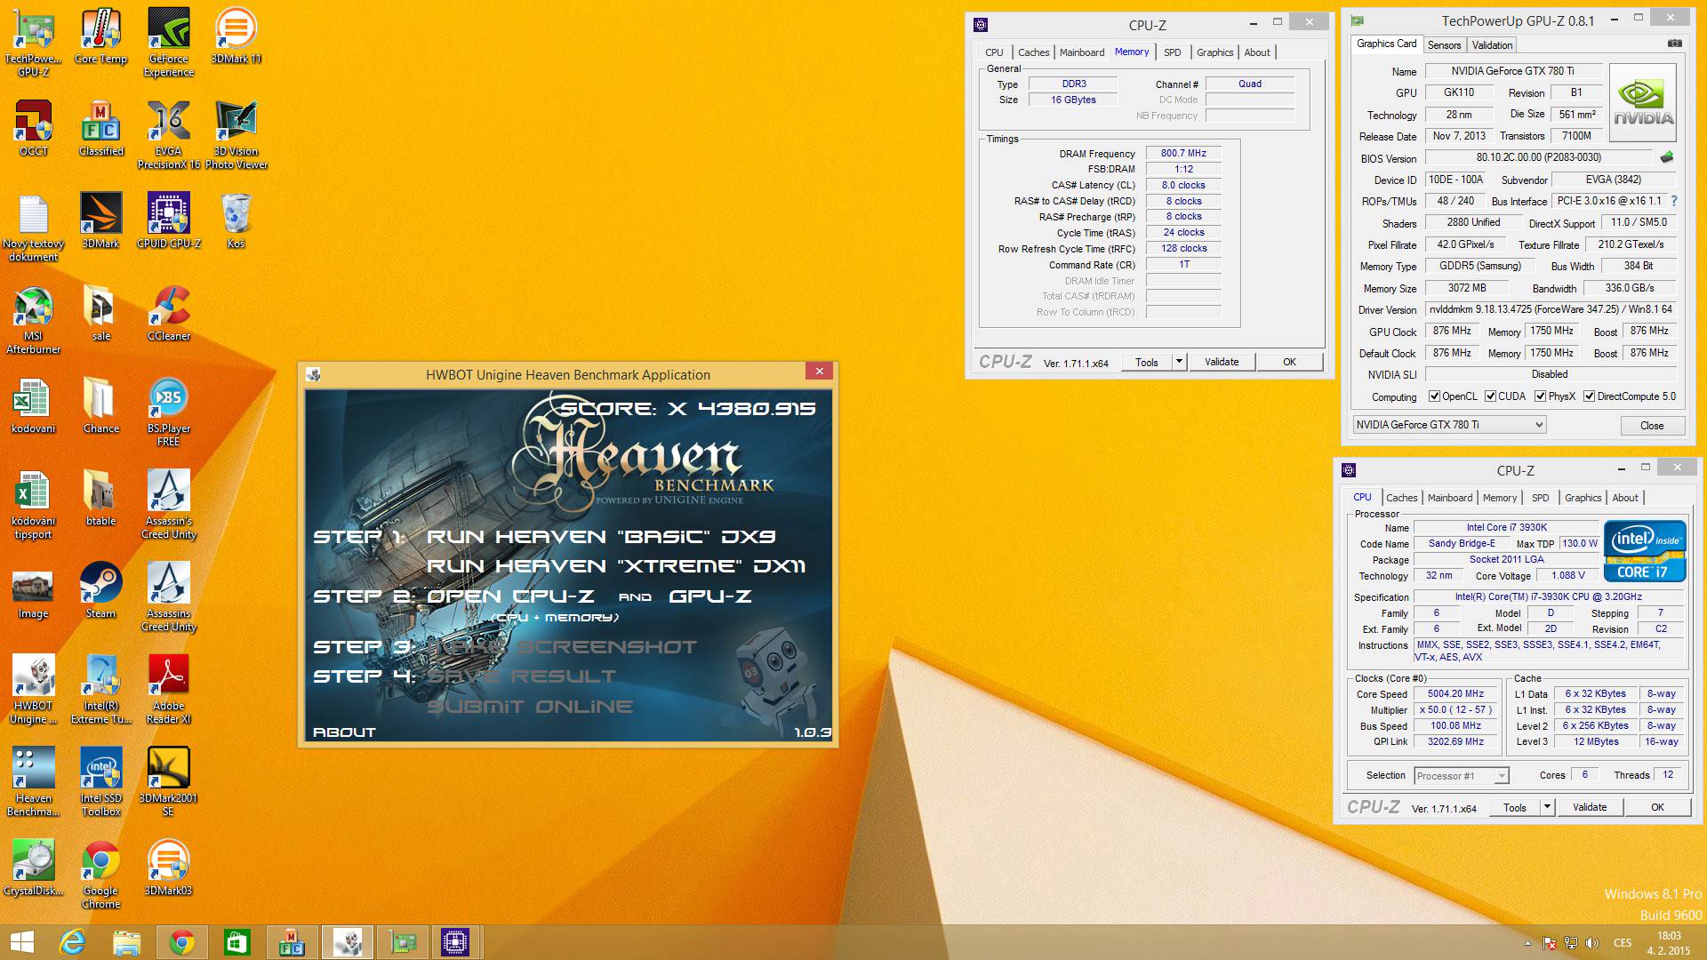
Task: Click Validate button in upper CPU-Z window
Action: pyautogui.click(x=1222, y=362)
